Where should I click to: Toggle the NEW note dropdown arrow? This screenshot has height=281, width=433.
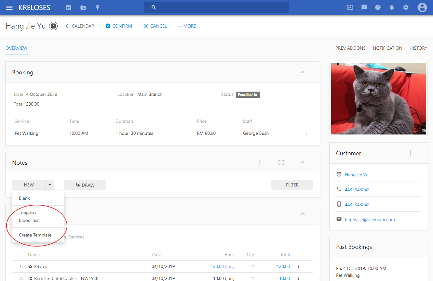(50, 185)
